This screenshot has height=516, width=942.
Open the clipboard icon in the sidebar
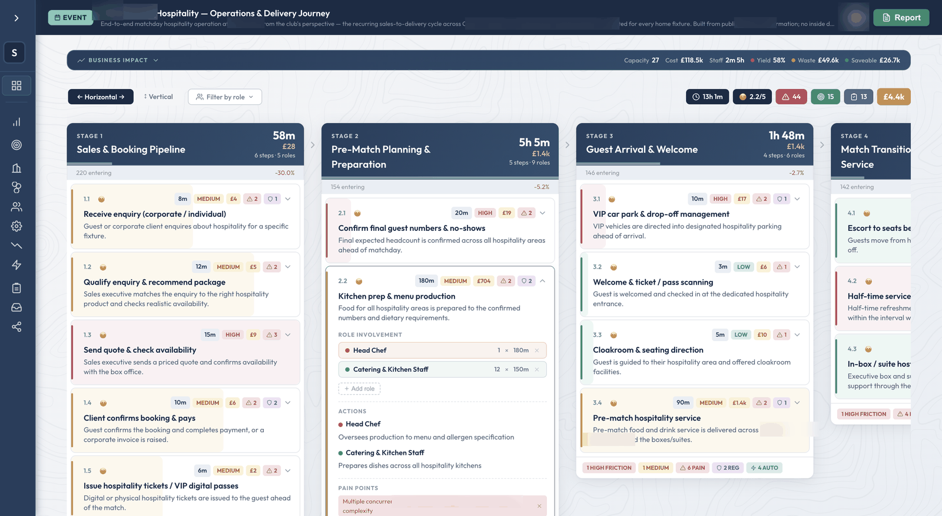click(16, 288)
